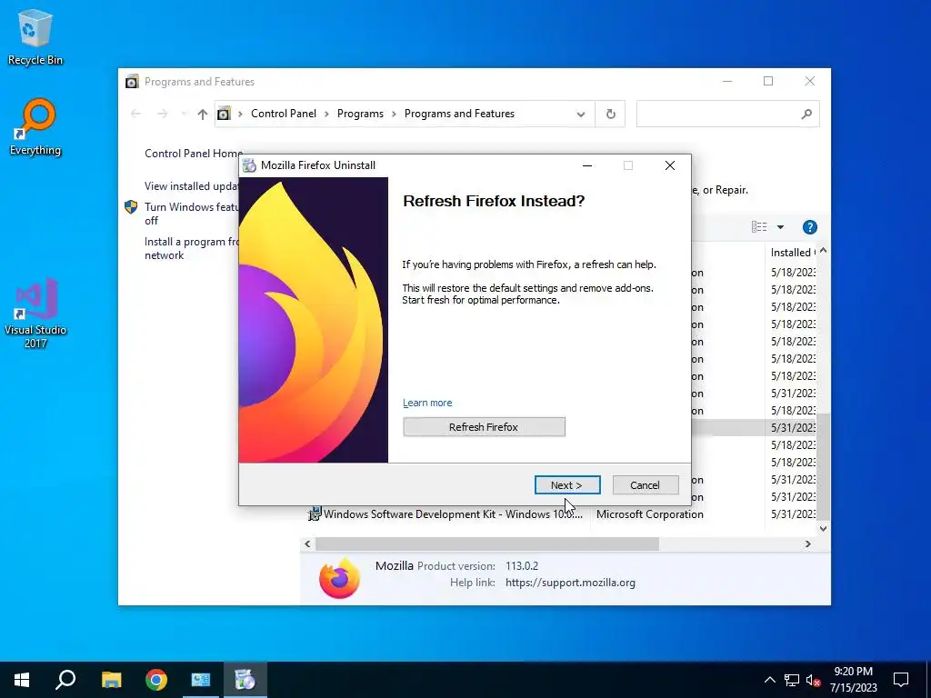Image resolution: width=931 pixels, height=698 pixels.
Task: Open the taskbar clock showing 9:20 PM
Action: [x=853, y=680]
